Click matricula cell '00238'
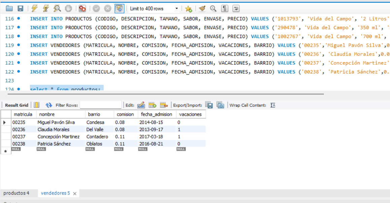The width and height of the screenshot is (390, 203). 24,144
